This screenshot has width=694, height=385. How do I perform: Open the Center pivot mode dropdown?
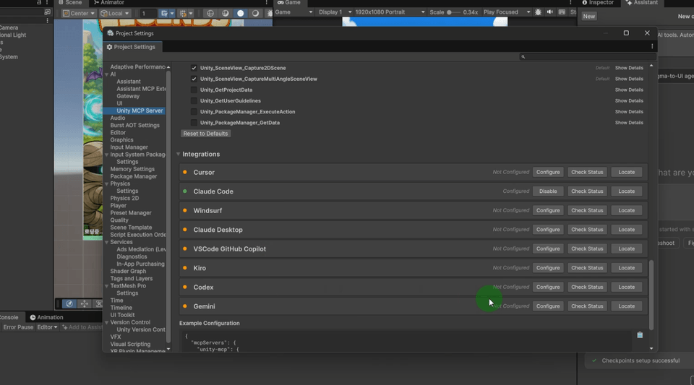[x=79, y=13]
